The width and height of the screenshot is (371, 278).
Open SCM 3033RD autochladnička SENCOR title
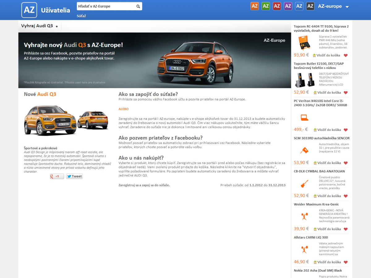point(322,138)
